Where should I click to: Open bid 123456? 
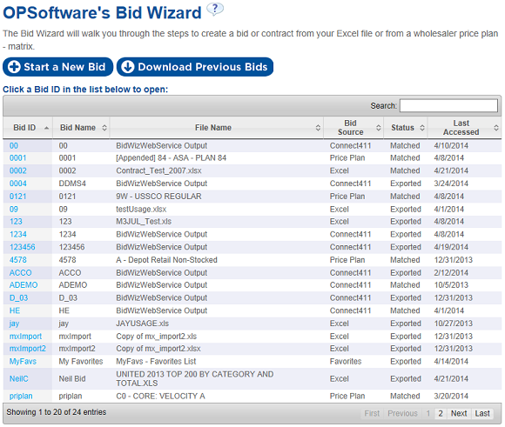(x=23, y=247)
